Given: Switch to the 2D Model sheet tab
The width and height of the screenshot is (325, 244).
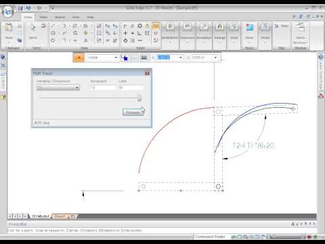Looking at the screenshot, I should pos(40,216).
